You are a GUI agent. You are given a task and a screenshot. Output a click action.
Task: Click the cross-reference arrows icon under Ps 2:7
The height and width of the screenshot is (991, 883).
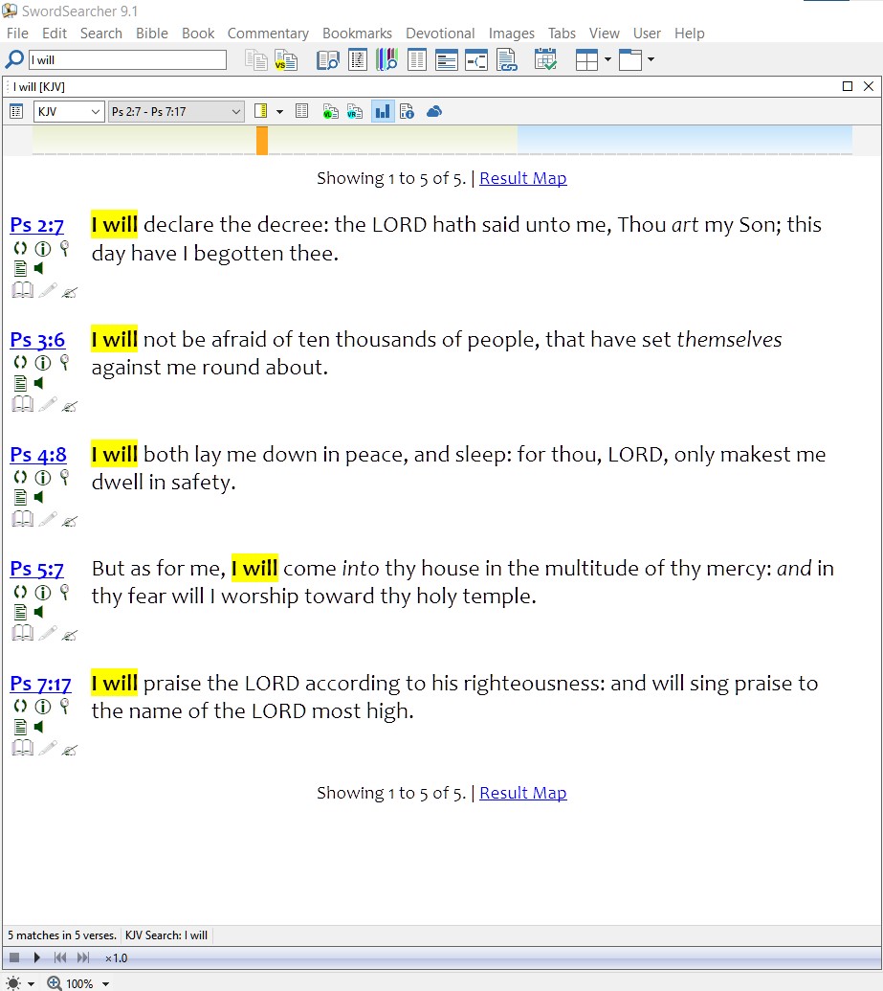[x=20, y=248]
